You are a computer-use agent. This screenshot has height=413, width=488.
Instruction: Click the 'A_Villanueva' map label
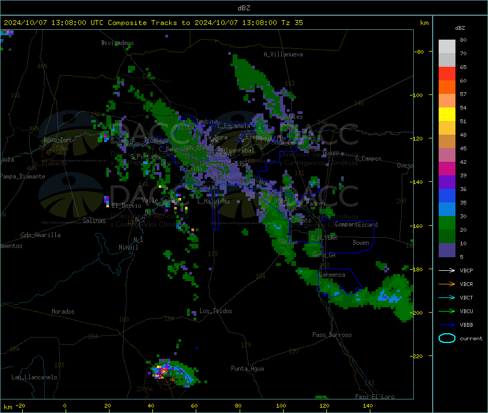[x=283, y=54]
